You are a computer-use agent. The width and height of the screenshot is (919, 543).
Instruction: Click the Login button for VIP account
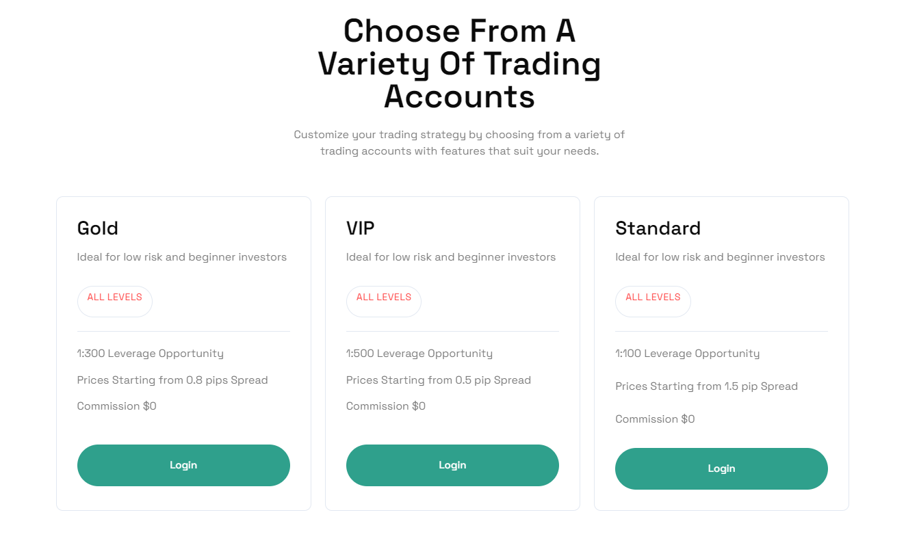(452, 465)
